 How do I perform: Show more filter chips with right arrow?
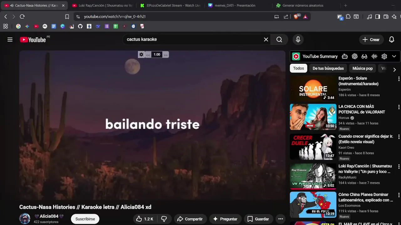pyautogui.click(x=394, y=69)
